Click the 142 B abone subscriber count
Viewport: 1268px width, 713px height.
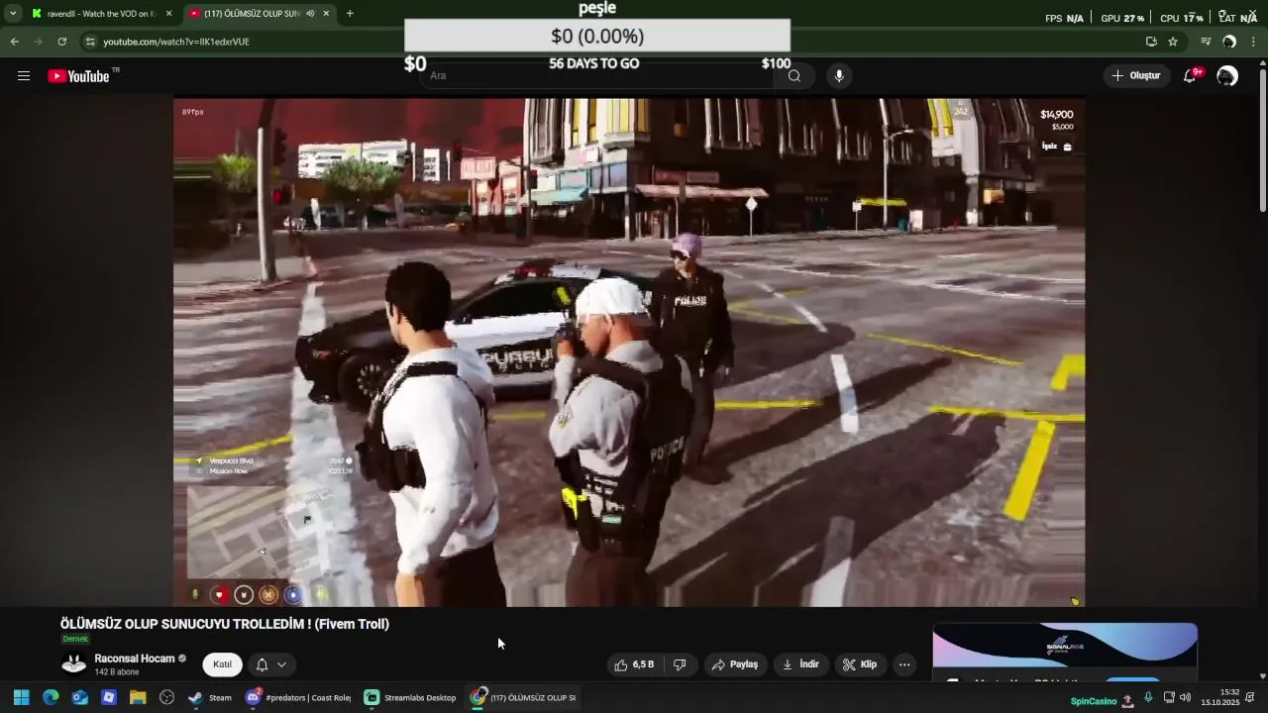117,672
